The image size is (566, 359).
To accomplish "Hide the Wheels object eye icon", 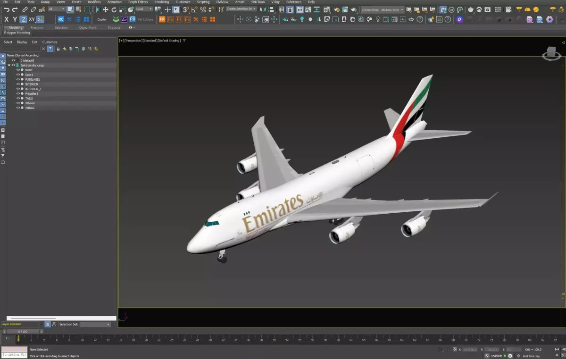I will tap(18, 103).
